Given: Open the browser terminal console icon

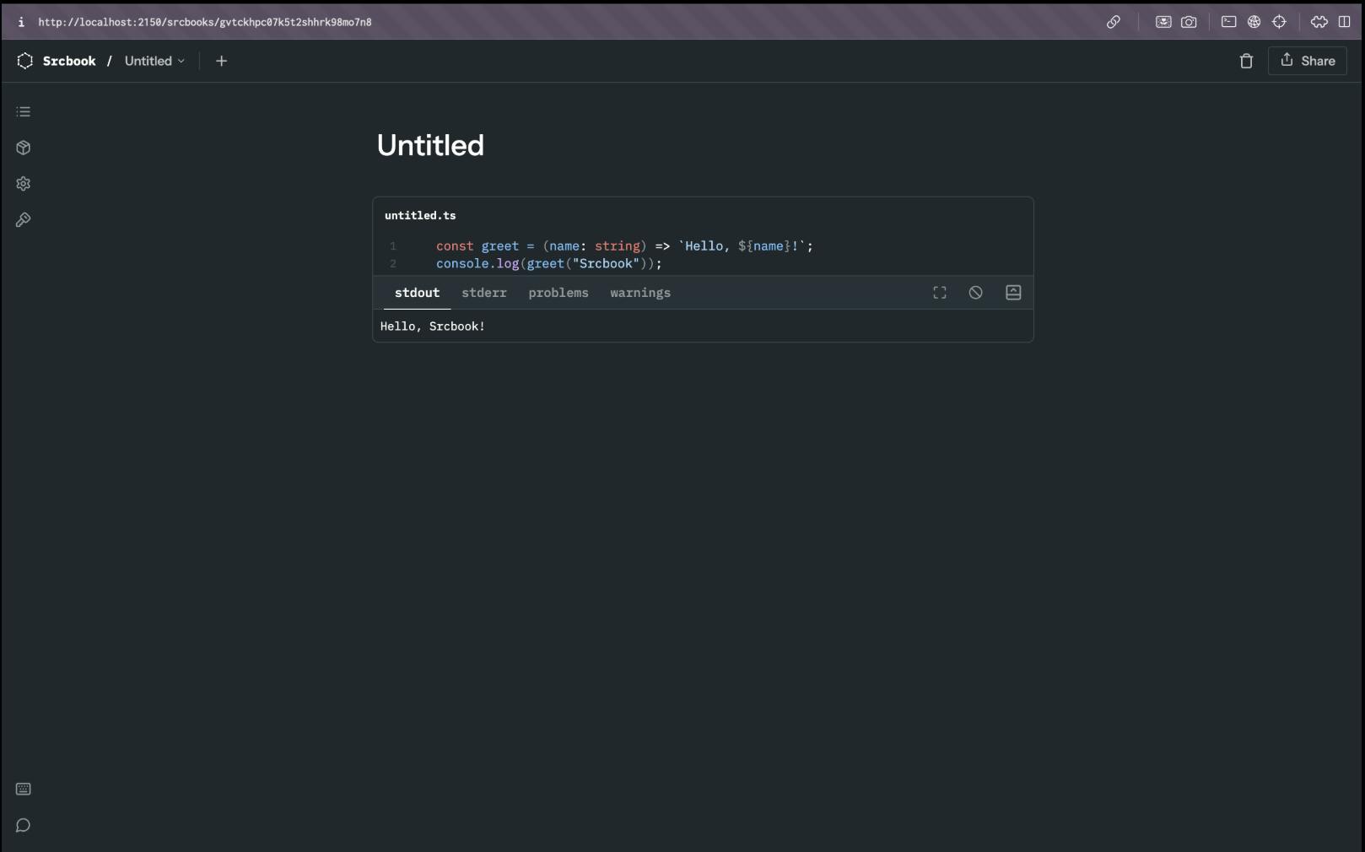Looking at the screenshot, I should [x=1229, y=22].
